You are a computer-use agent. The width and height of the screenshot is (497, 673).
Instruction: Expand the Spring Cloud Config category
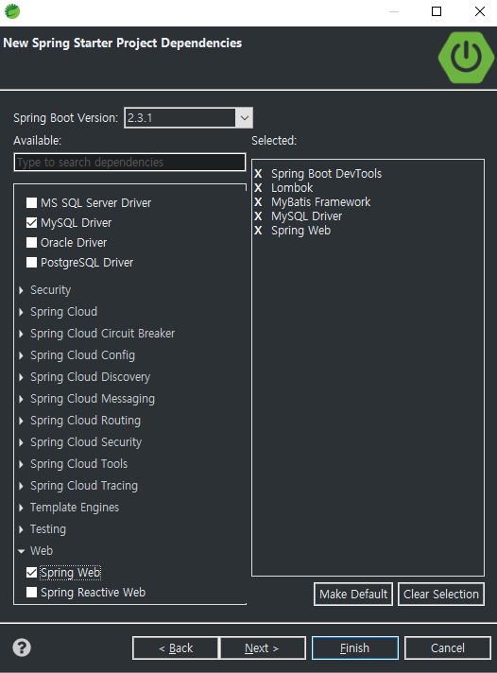click(21, 355)
